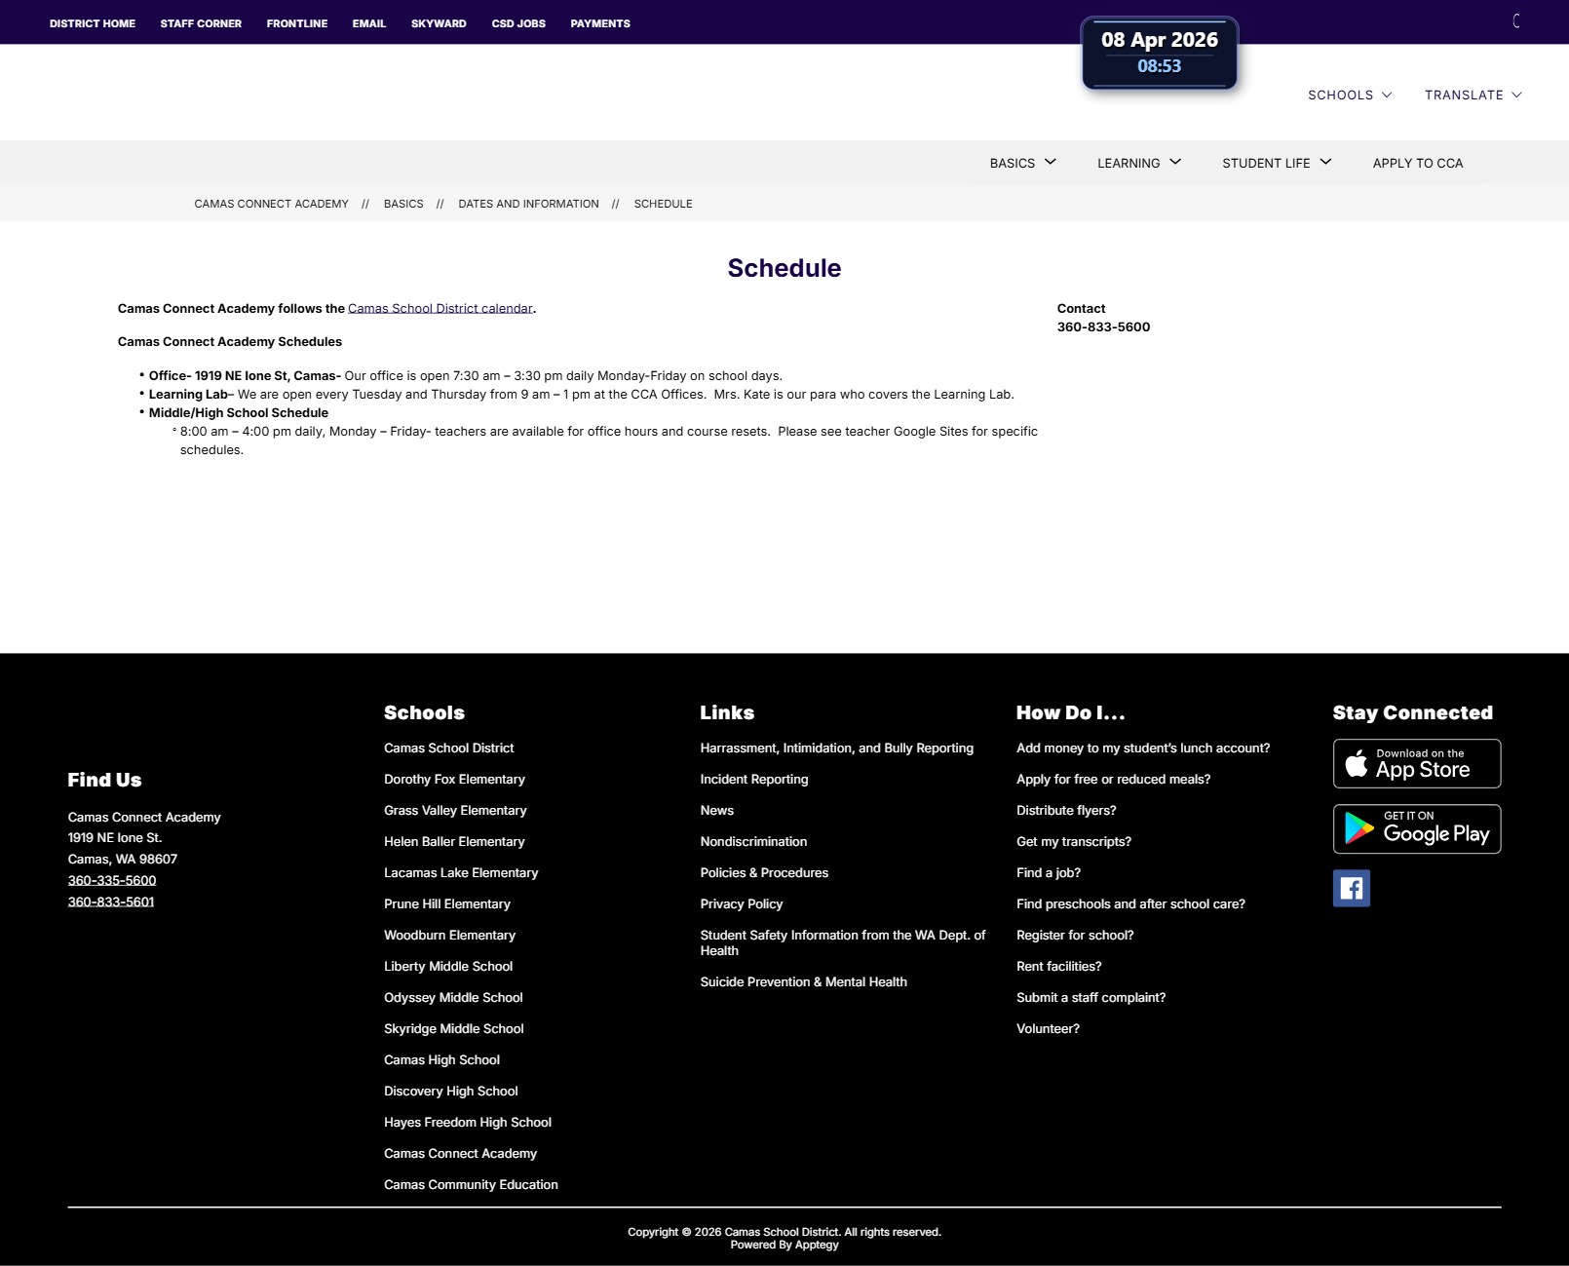The image size is (1569, 1266).
Task: Open Hayes Freedom High School link
Action: (x=468, y=1122)
